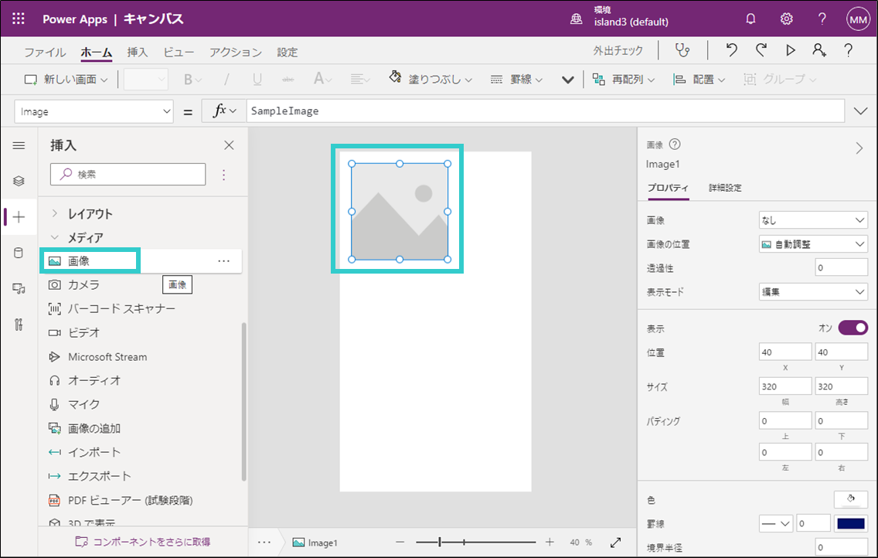Open the 画像の位置 dropdown
The height and width of the screenshot is (558, 878).
(813, 244)
